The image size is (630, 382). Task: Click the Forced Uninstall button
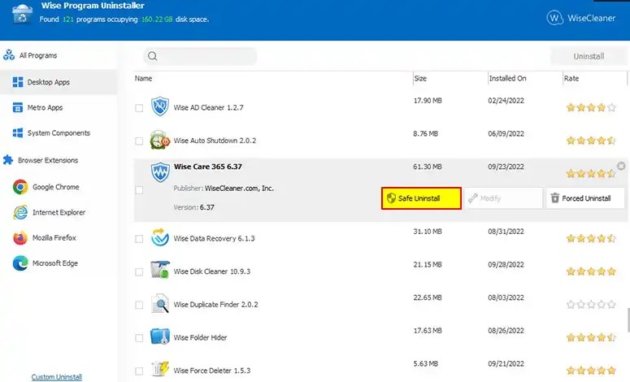pos(585,198)
